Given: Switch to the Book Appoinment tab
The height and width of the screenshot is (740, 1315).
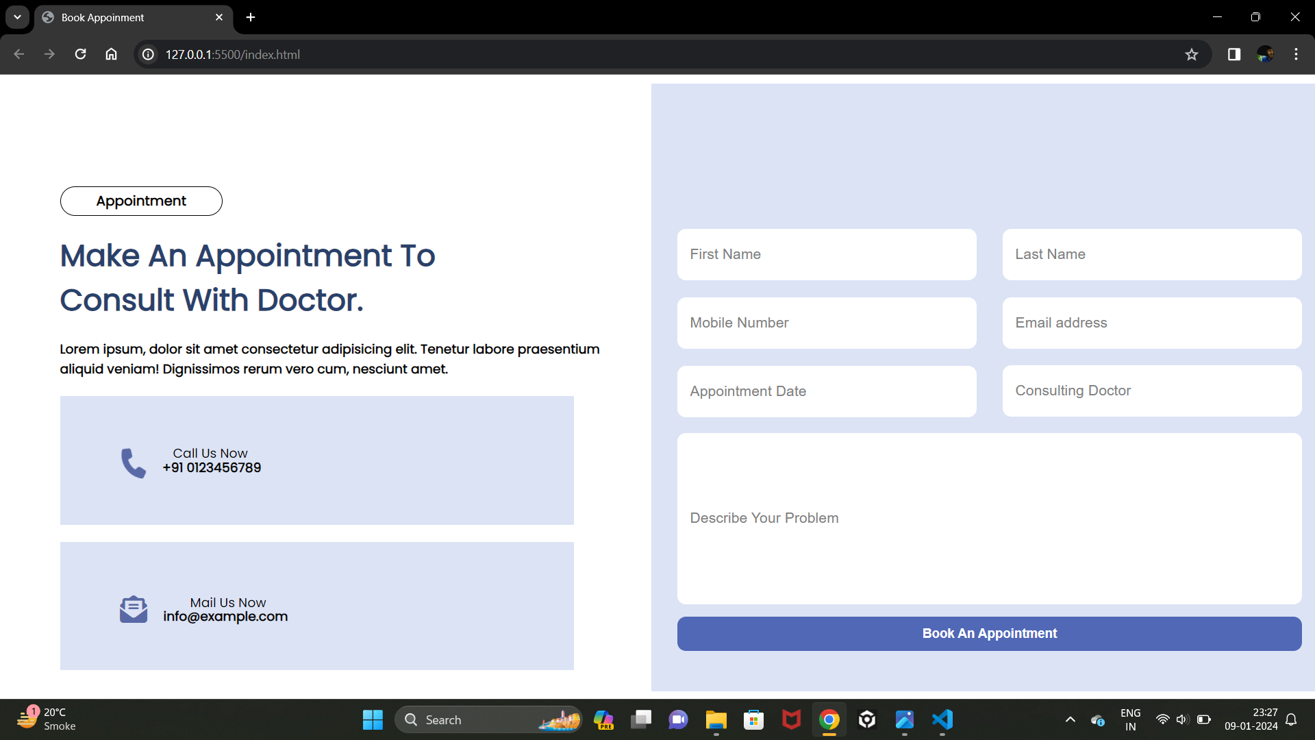Looking at the screenshot, I should [x=110, y=17].
